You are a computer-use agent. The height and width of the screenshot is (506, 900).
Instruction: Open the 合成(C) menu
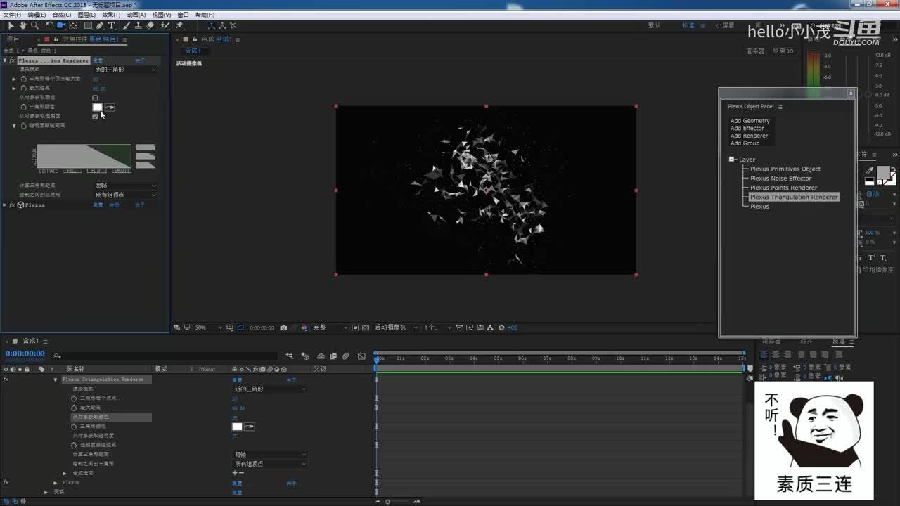click(62, 15)
